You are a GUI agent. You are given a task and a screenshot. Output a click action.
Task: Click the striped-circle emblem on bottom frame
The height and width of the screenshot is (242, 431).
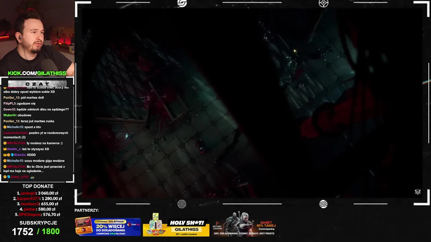tap(323, 204)
